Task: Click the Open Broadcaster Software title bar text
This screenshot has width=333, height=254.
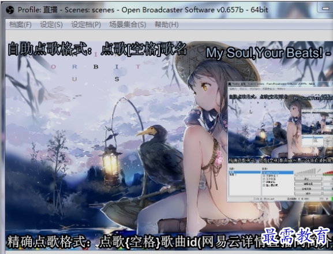Action: click(x=143, y=10)
